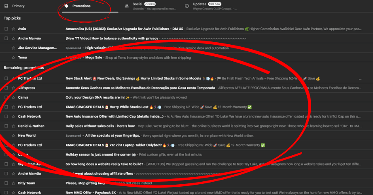Star Cash Network 'Auto Insurance Offer' email
The image size is (373, 195).
click(x=13, y=116)
